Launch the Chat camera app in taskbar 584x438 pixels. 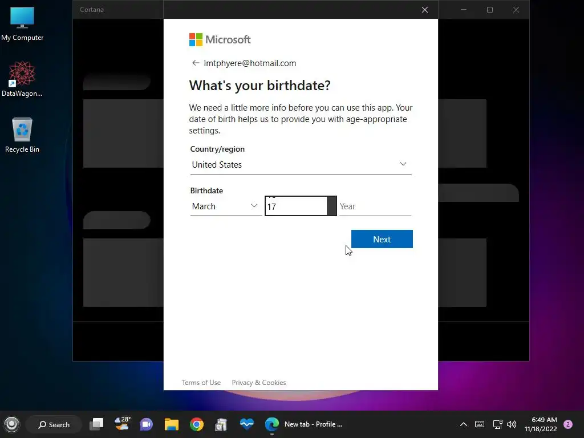(x=147, y=424)
